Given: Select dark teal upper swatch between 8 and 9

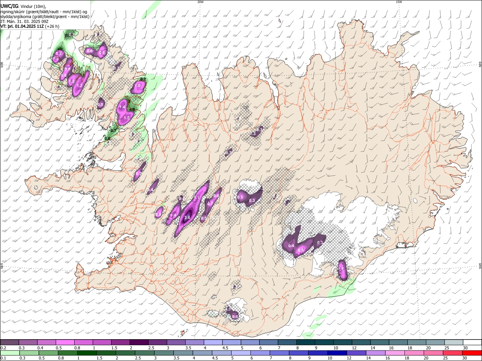Looking at the screenshot, I should tap(305, 342).
